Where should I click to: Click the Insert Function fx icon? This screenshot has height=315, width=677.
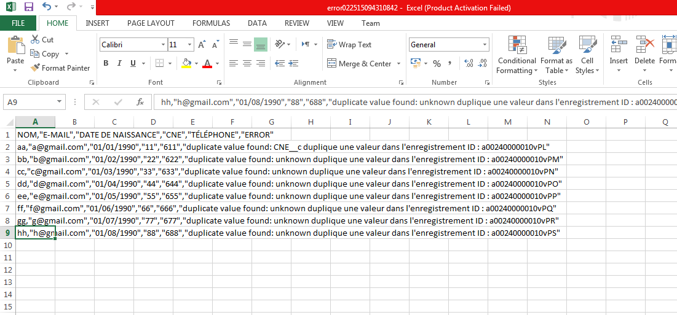pyautogui.click(x=140, y=102)
